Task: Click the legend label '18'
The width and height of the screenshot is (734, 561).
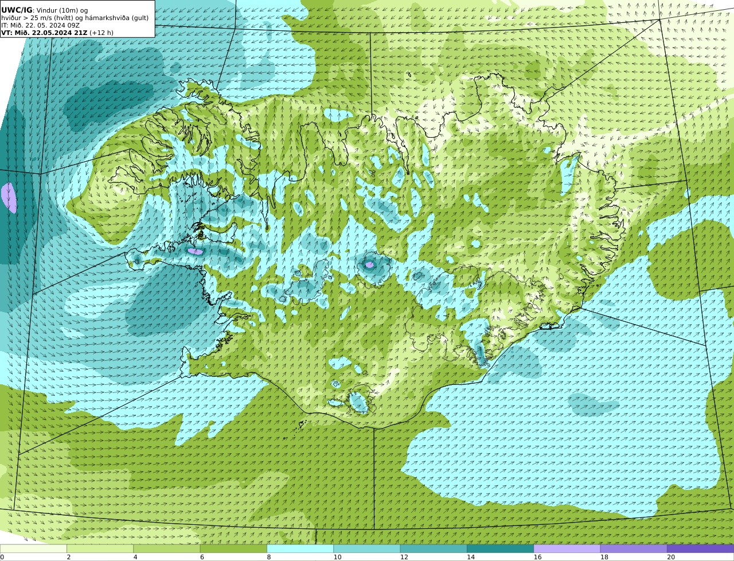Action: (x=604, y=557)
